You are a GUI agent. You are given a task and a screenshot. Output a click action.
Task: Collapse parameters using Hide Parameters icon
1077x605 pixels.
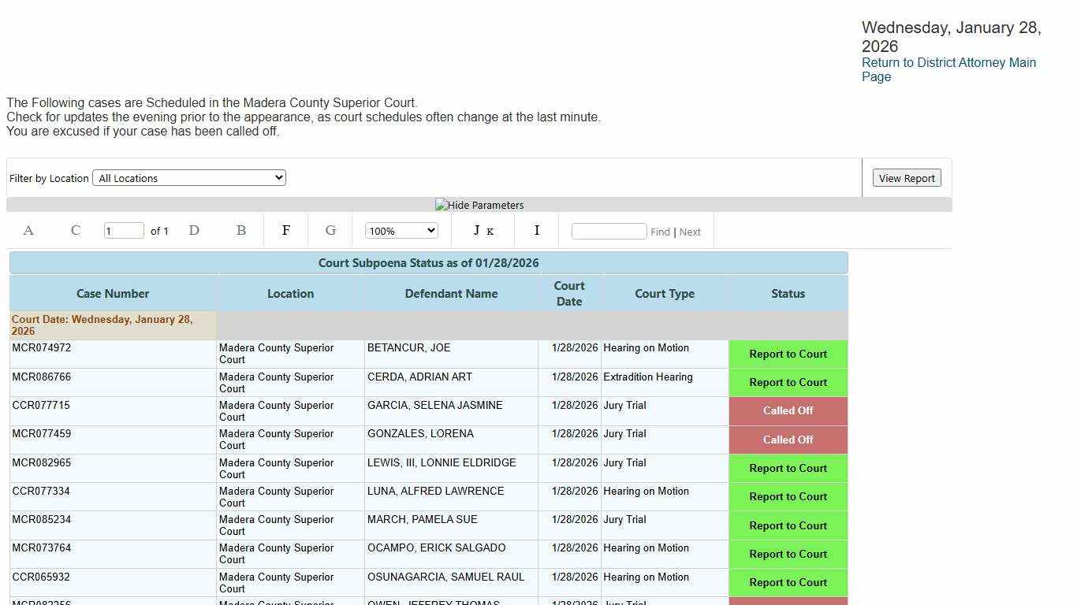click(479, 205)
